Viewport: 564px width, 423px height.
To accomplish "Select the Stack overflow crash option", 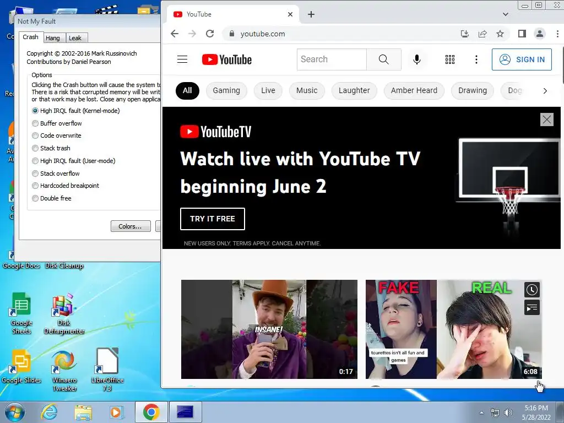I will pyautogui.click(x=56, y=173).
